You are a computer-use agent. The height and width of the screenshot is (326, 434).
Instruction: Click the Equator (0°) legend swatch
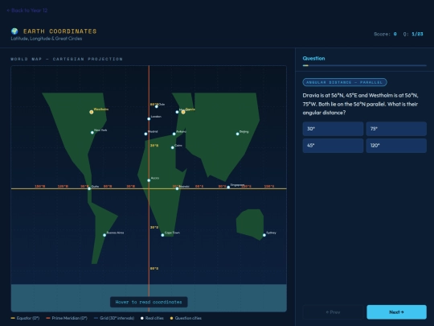tap(13, 318)
